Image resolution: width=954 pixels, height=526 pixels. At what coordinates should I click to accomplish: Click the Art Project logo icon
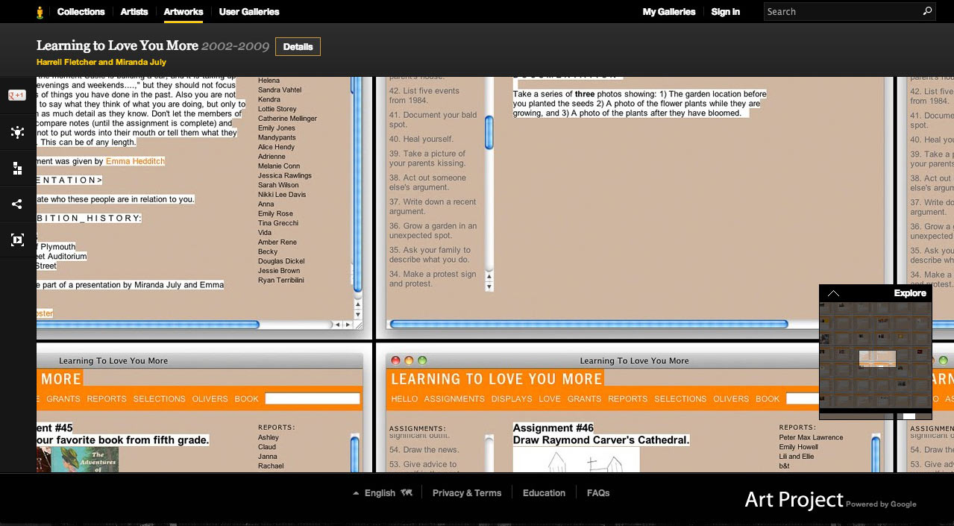[x=40, y=12]
